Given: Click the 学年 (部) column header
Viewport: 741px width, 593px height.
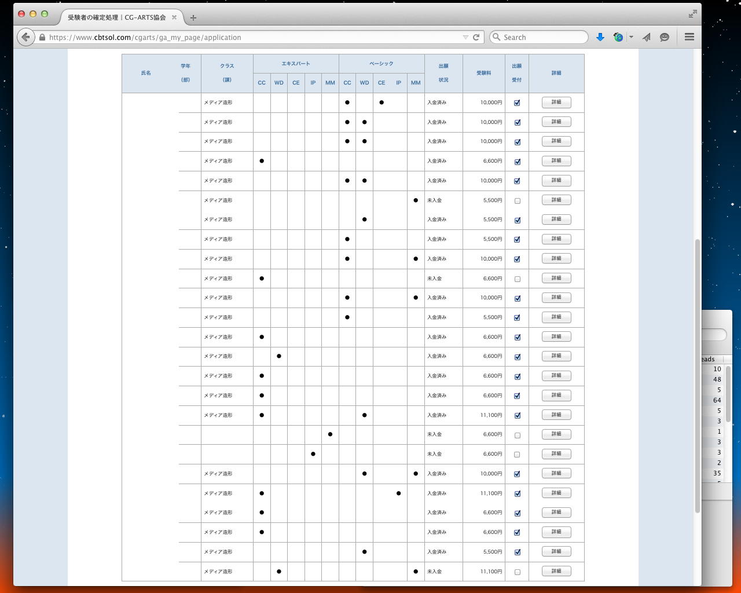Looking at the screenshot, I should 185,73.
